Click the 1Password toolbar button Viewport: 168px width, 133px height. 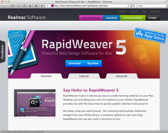click(x=42, y=6)
